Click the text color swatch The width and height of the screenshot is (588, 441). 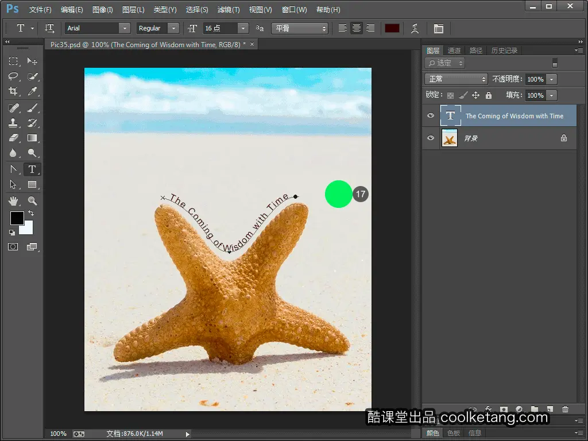point(392,28)
